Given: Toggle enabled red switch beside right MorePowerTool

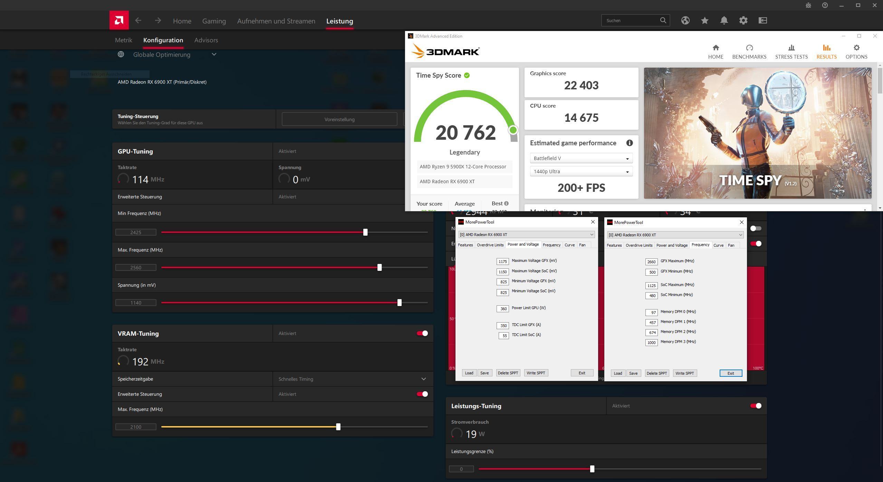Looking at the screenshot, I should 756,244.
